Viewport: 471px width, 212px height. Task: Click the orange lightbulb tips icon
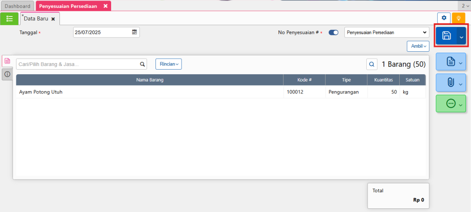click(458, 18)
